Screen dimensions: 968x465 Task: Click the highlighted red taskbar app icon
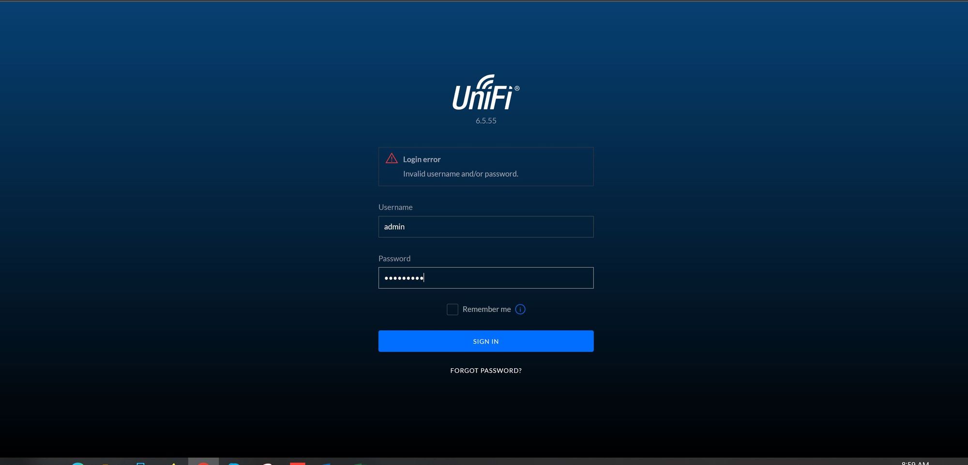203,463
